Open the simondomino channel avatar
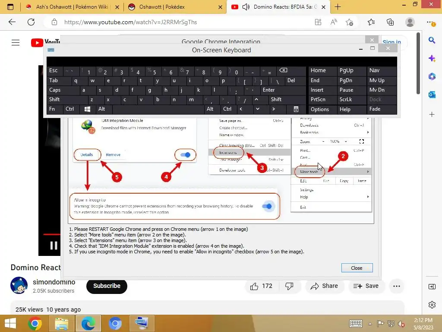 click(19, 285)
